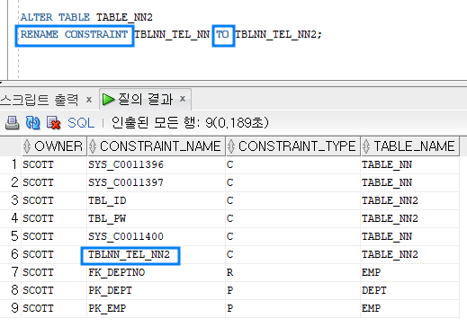Select the TBL_ID constraint cell
Screen dimensions: 467x327
157,200
